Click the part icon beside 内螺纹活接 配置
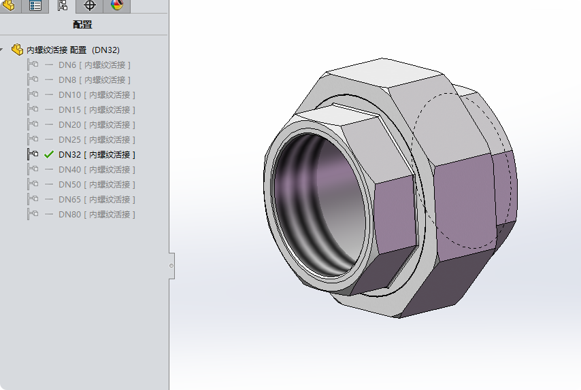Screen dimensions: 581x390 (17, 50)
